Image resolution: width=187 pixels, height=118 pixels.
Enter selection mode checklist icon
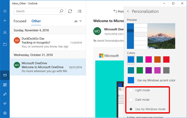[x=79, y=11]
